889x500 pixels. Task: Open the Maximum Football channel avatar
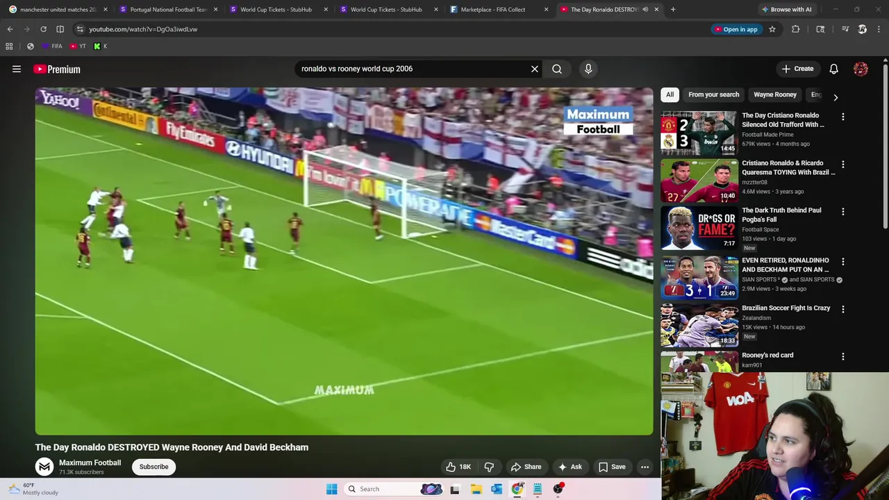44,467
